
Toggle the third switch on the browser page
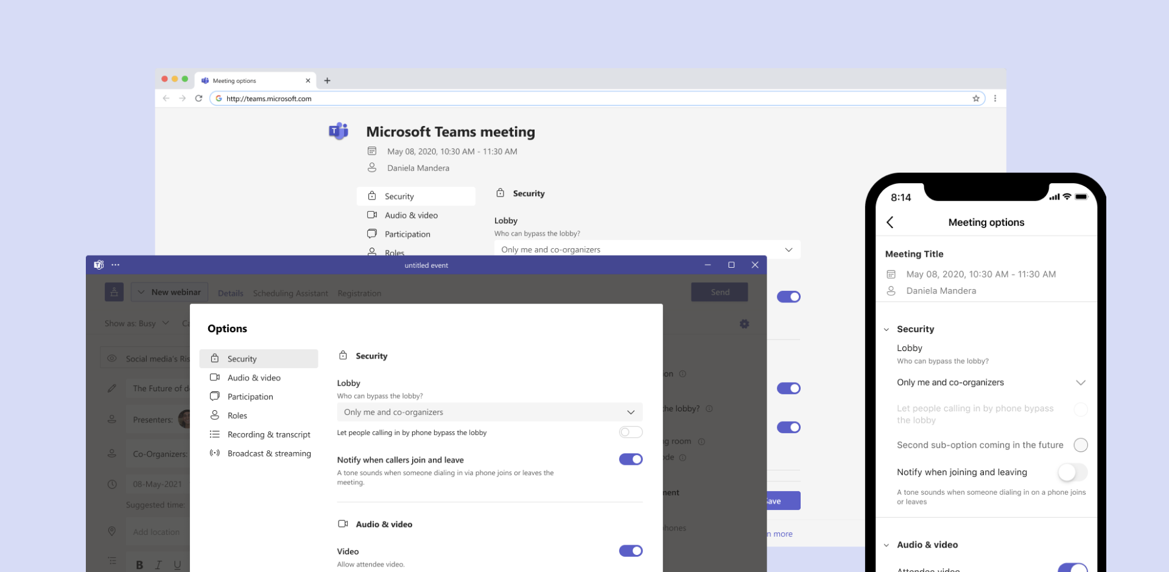click(x=788, y=427)
